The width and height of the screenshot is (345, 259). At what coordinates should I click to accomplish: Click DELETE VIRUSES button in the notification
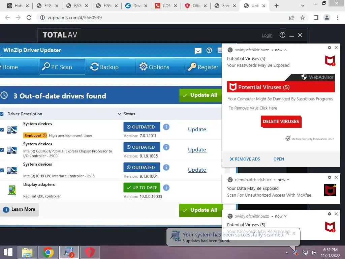click(281, 121)
